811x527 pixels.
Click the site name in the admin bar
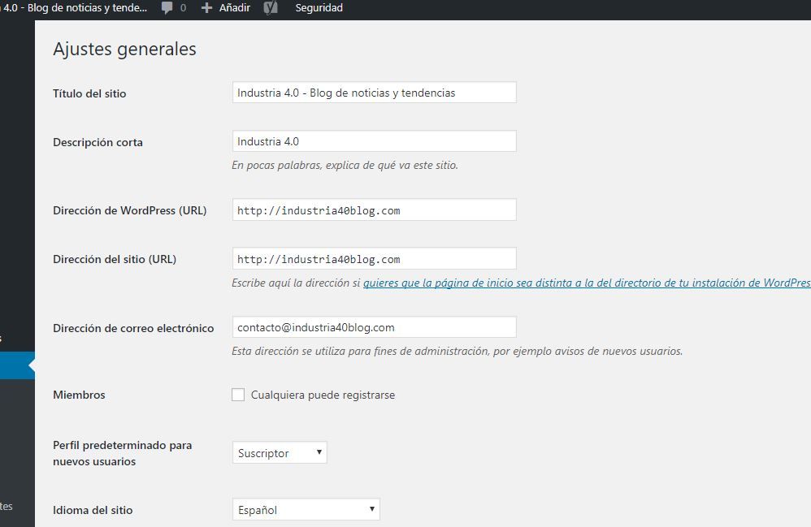(74, 8)
